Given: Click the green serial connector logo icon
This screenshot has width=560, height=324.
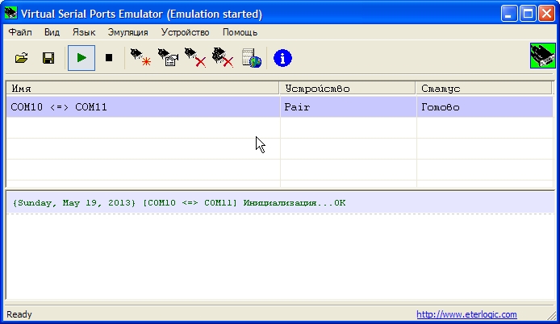Looking at the screenshot, I should click(x=542, y=56).
